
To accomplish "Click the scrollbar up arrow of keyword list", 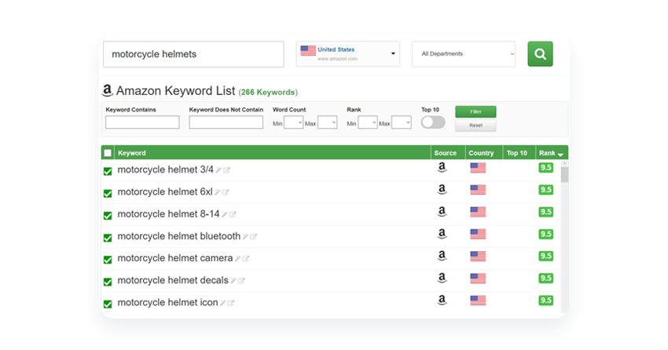I will tap(564, 163).
